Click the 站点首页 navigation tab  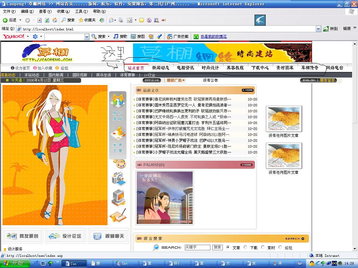(136, 68)
